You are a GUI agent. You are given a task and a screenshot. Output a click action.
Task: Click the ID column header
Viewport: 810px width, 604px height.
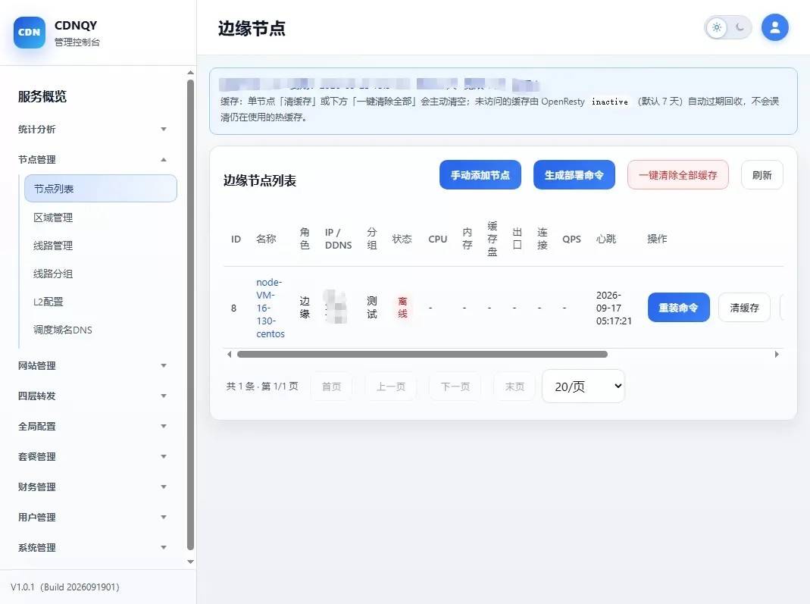[236, 239]
